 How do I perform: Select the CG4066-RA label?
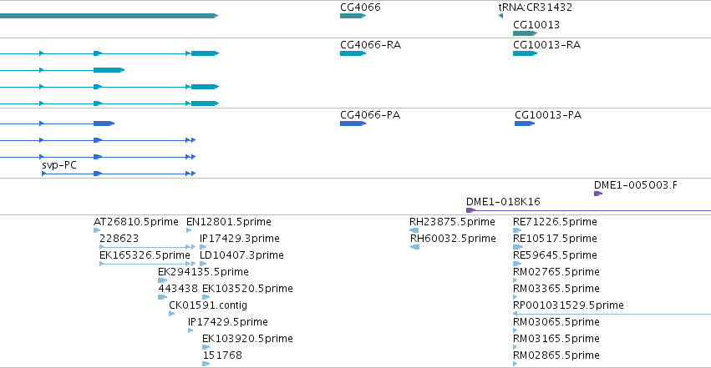click(370, 45)
